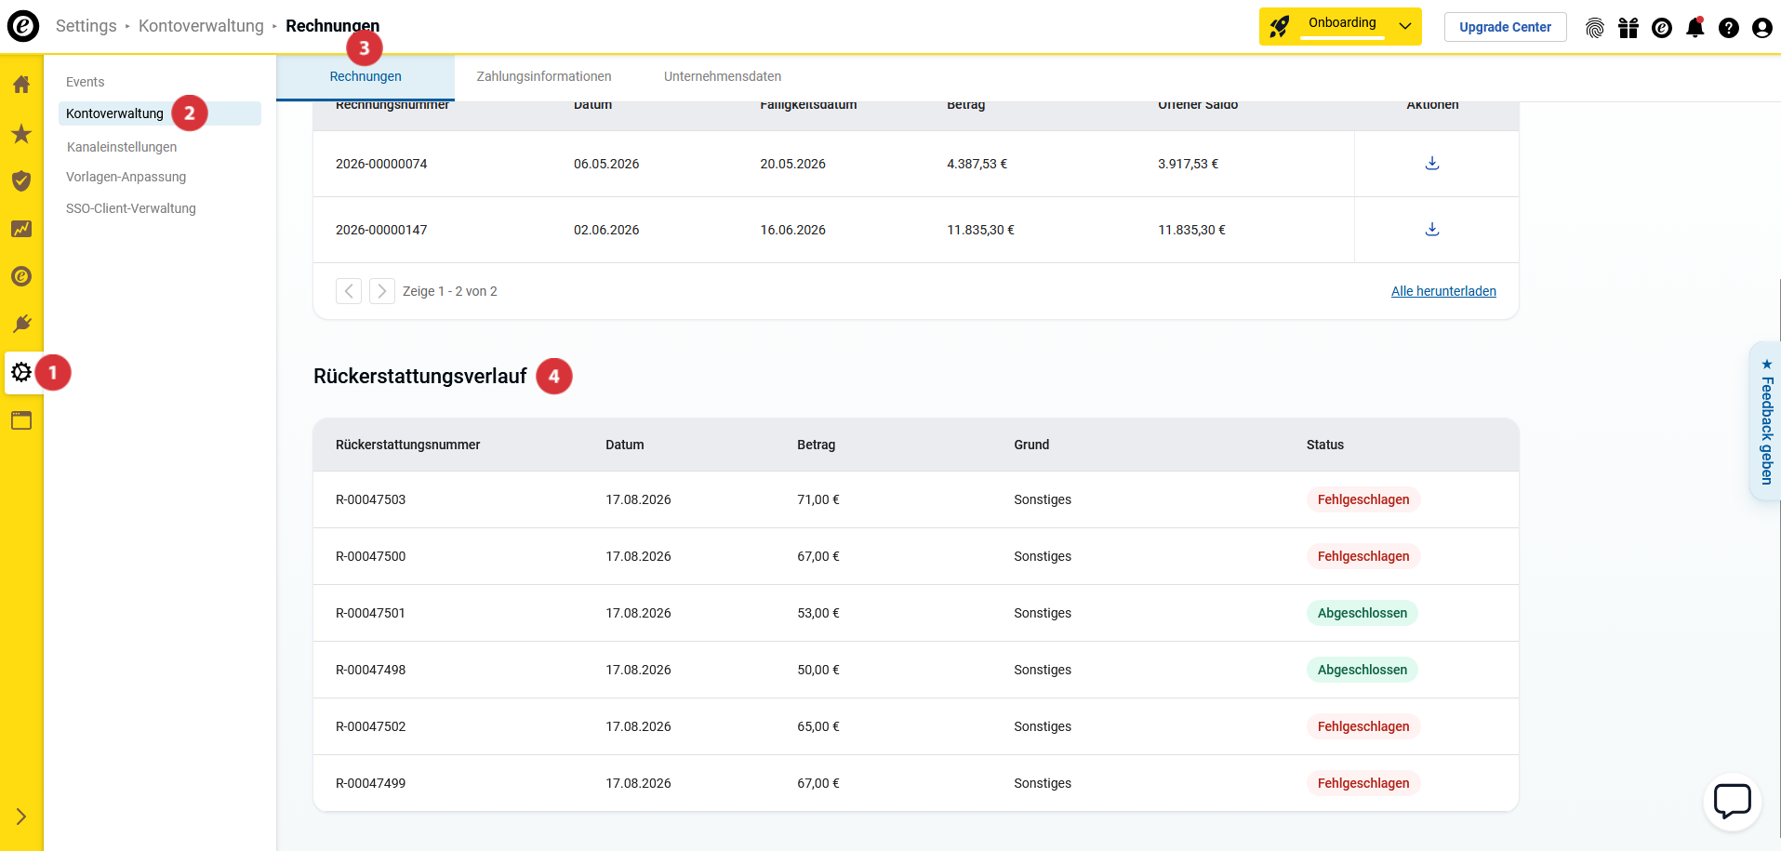The height and width of the screenshot is (851, 1781).
Task: Select Vorlagen-Anpassung in settings menu
Action: [126, 177]
